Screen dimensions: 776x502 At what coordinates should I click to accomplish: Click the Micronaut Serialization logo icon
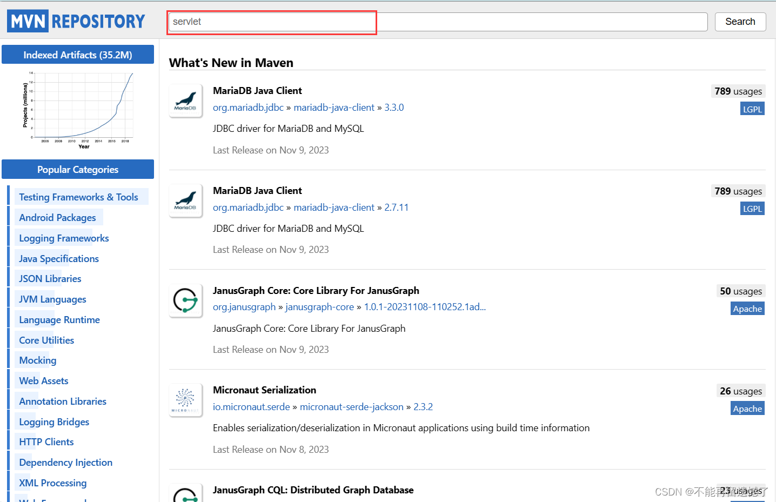(185, 400)
